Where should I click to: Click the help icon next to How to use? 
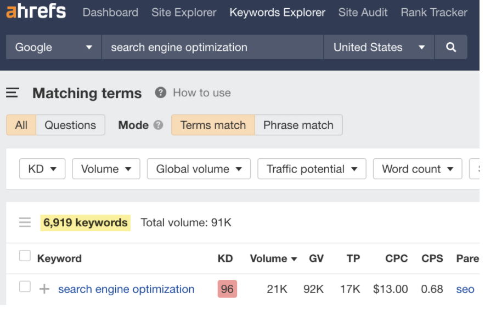point(160,93)
